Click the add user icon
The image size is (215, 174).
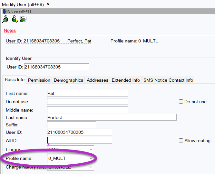(15, 20)
